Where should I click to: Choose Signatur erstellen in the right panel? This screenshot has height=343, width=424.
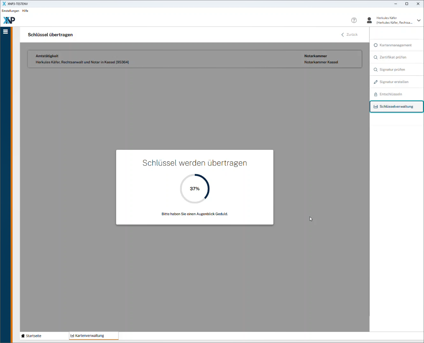coord(397,82)
